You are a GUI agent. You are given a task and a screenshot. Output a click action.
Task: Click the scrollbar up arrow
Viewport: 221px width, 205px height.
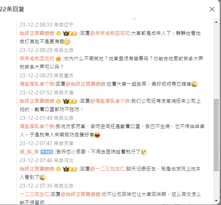216,22
